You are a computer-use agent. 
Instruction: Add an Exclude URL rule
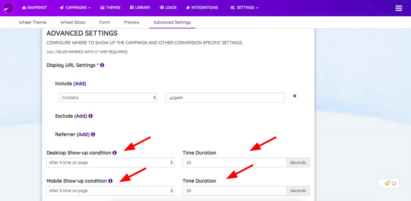point(81,116)
